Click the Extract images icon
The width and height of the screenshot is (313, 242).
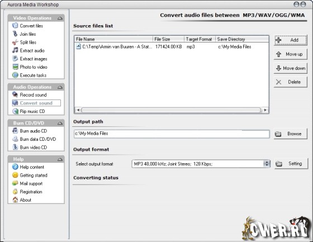(15, 59)
